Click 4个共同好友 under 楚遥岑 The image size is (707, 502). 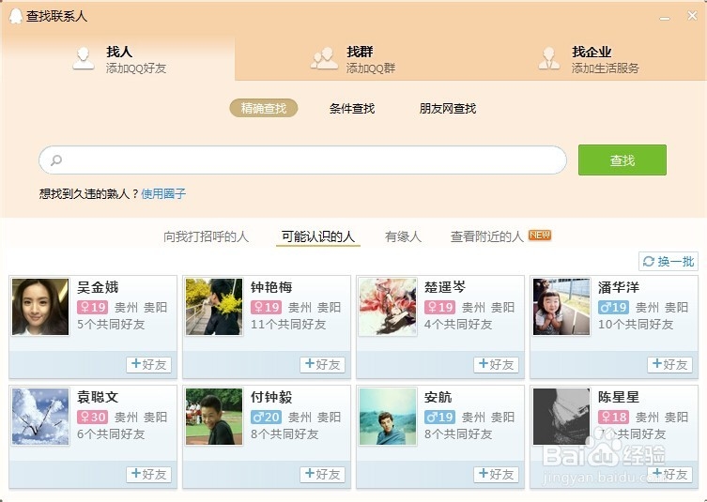(x=458, y=325)
